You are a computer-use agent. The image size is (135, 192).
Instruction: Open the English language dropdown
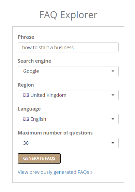68,119
